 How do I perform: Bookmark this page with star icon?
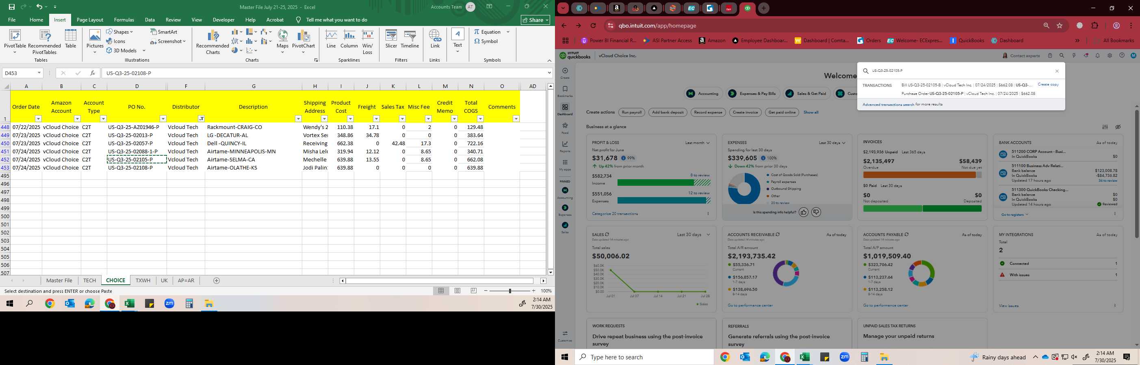point(1060,26)
